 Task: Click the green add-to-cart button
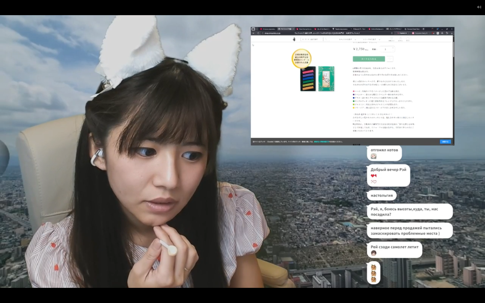(369, 59)
